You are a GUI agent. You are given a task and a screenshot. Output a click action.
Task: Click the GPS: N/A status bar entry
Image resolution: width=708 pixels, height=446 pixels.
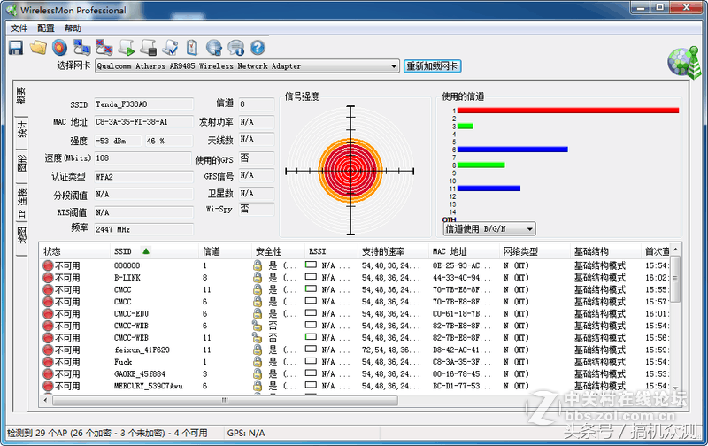(x=246, y=433)
